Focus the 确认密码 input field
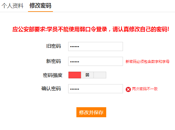175x130 pixels. [96, 89]
